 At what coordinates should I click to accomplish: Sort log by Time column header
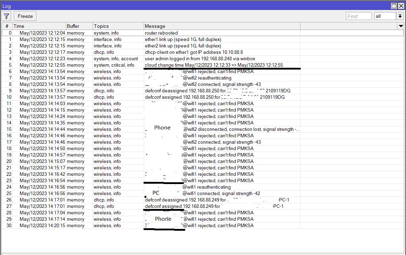tap(39, 26)
